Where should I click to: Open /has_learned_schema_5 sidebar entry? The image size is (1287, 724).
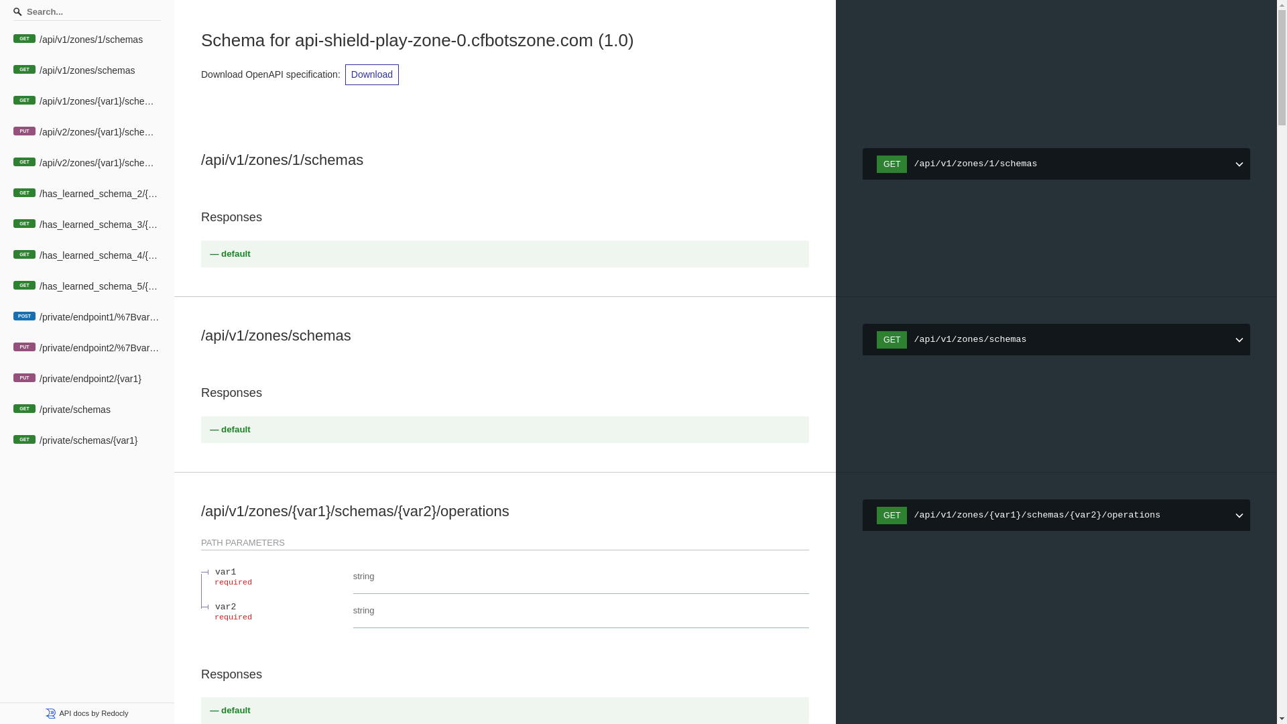coord(87,286)
